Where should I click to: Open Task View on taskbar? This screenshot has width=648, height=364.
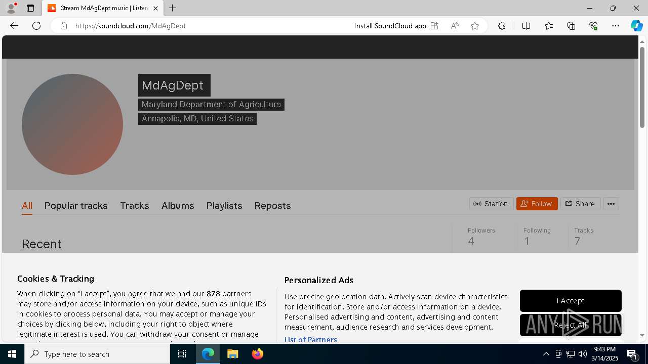182,354
